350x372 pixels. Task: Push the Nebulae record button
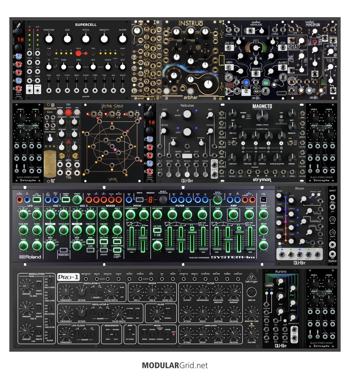[x=169, y=174]
